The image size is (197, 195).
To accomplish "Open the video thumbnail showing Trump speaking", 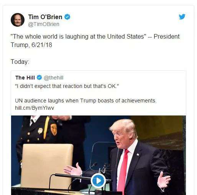I will coord(98,155).
